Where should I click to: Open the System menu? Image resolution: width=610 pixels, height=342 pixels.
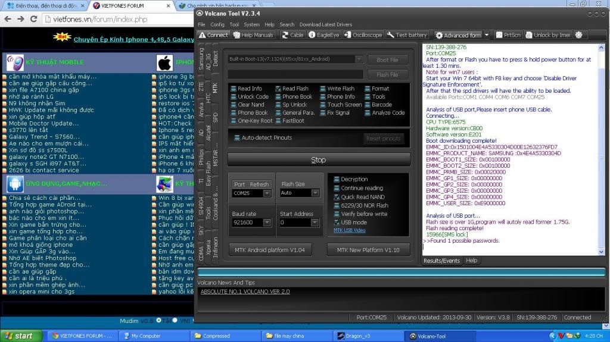click(x=252, y=24)
